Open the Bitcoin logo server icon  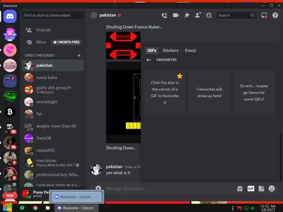click(10, 112)
